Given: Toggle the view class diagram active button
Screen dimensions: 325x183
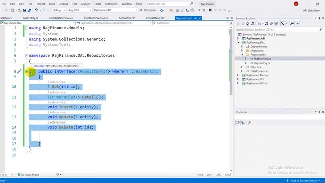Looking at the screenshot, I should (283, 24).
